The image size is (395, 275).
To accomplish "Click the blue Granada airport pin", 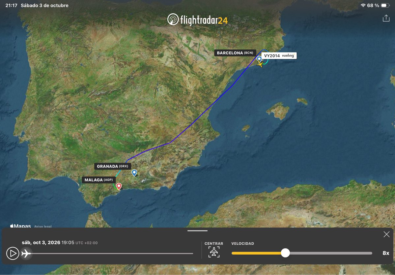I will [134, 173].
